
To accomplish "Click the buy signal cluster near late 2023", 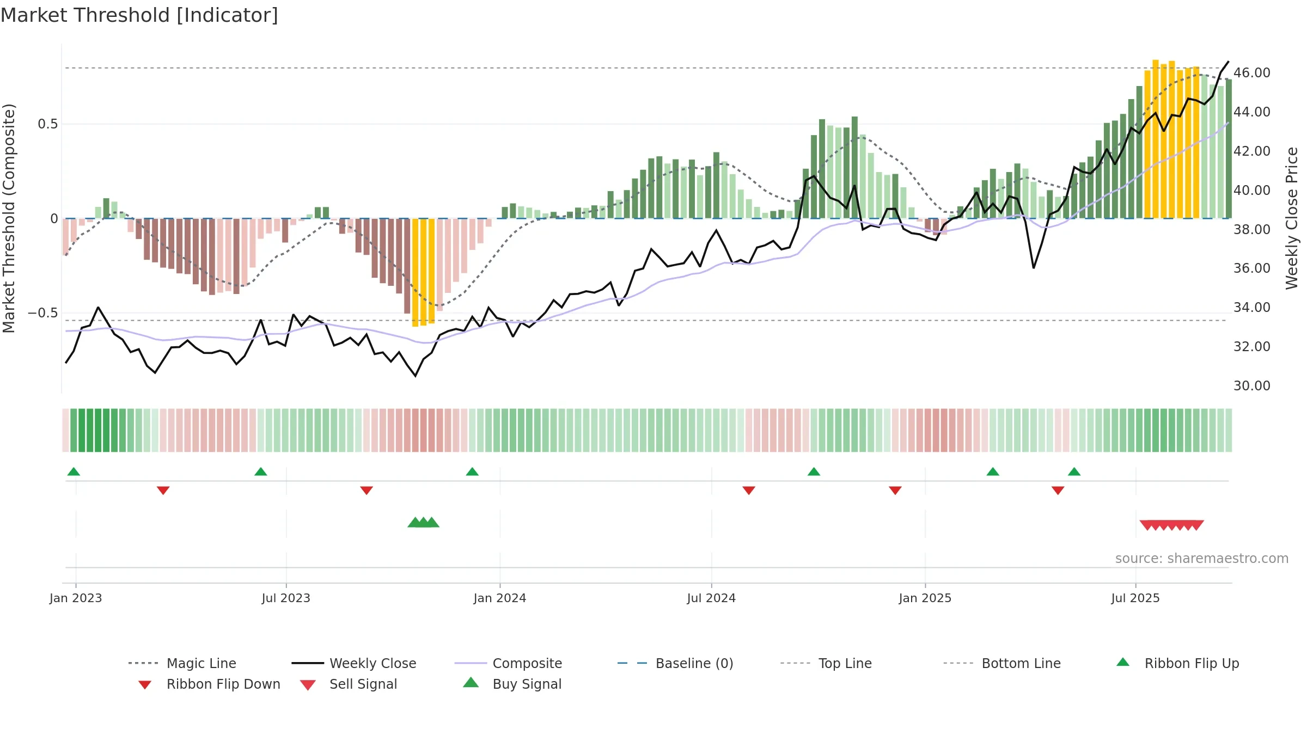I will pos(424,523).
